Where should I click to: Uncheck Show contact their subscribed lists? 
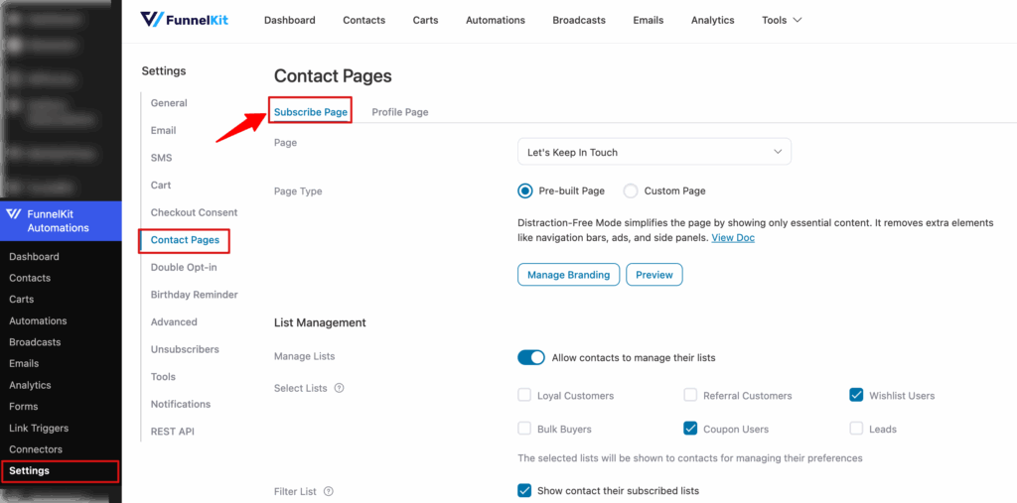point(524,491)
